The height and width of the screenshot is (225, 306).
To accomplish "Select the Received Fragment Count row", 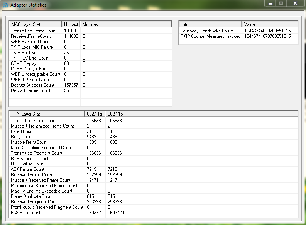I will click(154, 202).
